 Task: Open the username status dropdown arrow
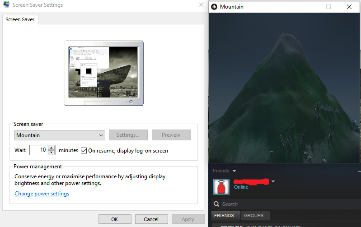pyautogui.click(x=273, y=181)
